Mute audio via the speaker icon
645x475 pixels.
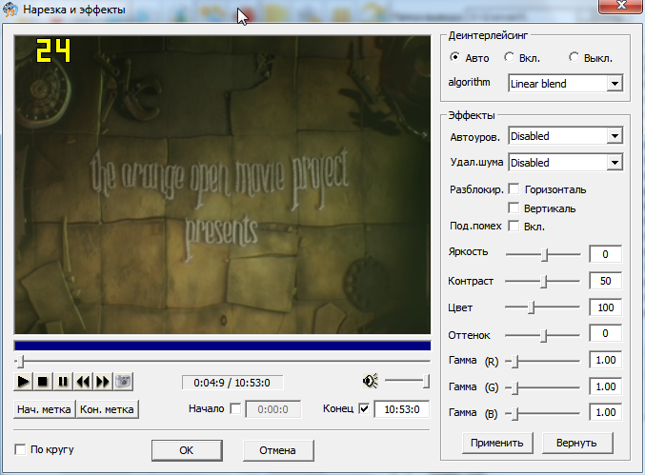pos(371,382)
